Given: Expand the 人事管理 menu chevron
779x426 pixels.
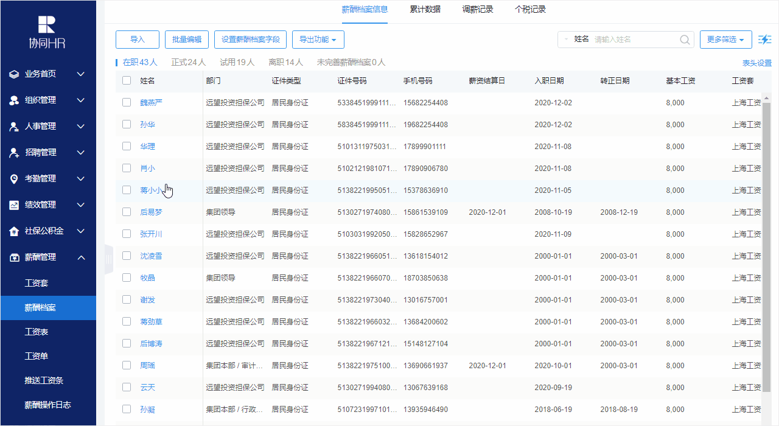Looking at the screenshot, I should tap(81, 127).
